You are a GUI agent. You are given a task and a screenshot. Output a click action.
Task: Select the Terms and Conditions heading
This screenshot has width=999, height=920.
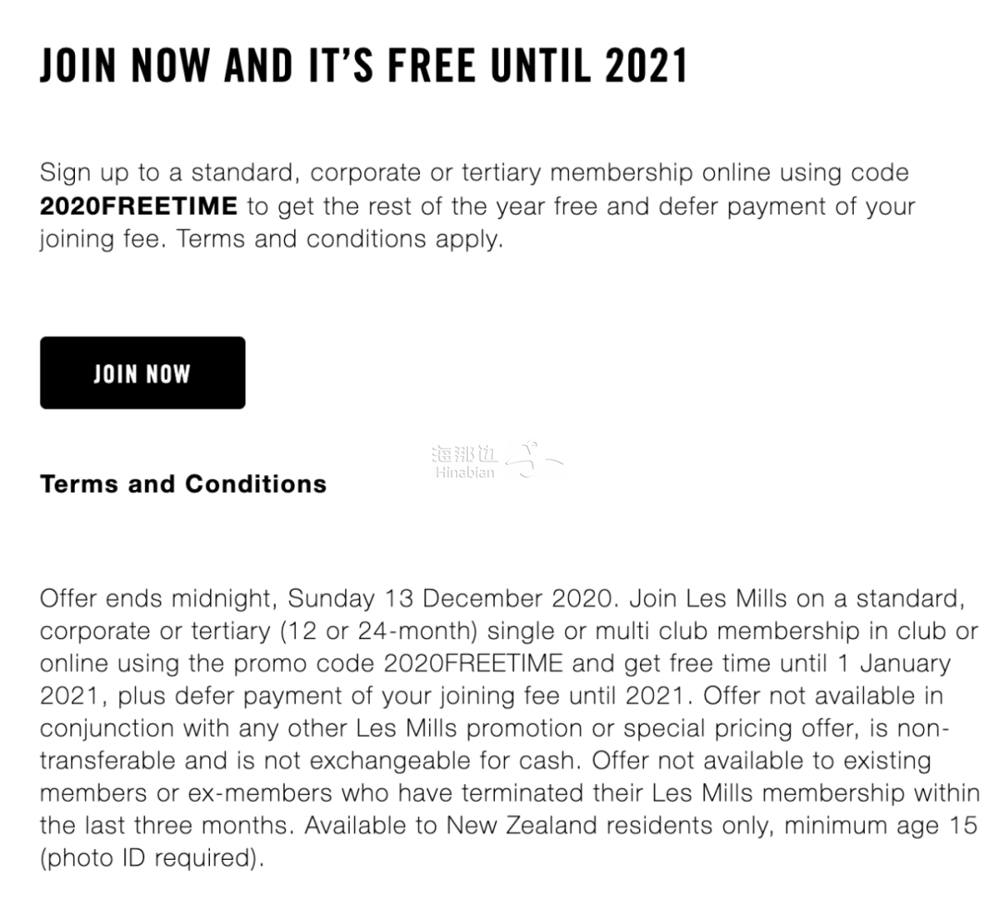point(183,484)
